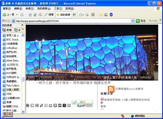Select highlighted favorite '20萬人踩踩'
The width and height of the screenshot is (163, 119).
point(11,90)
